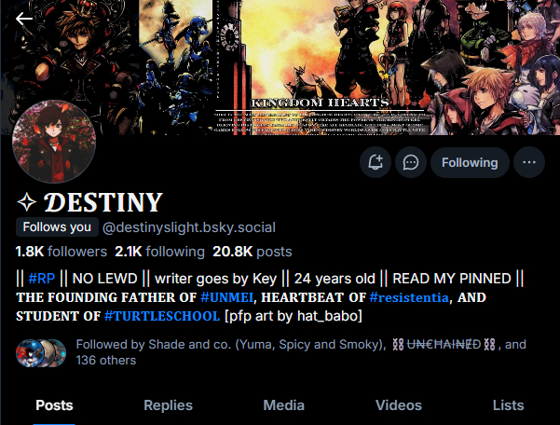560x425 pixels.
Task: Open the #RP hashtag link
Action: pyautogui.click(x=42, y=279)
